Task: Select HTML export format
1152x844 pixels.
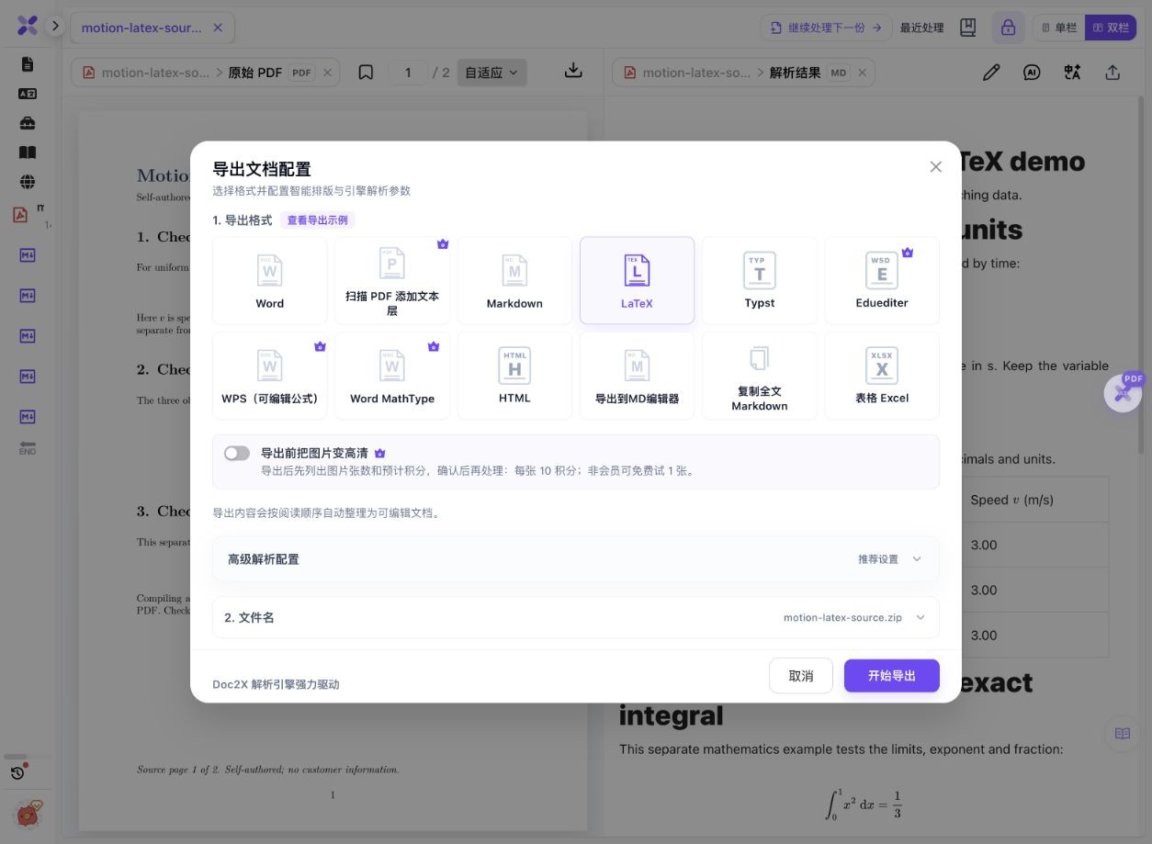Action: point(514,376)
